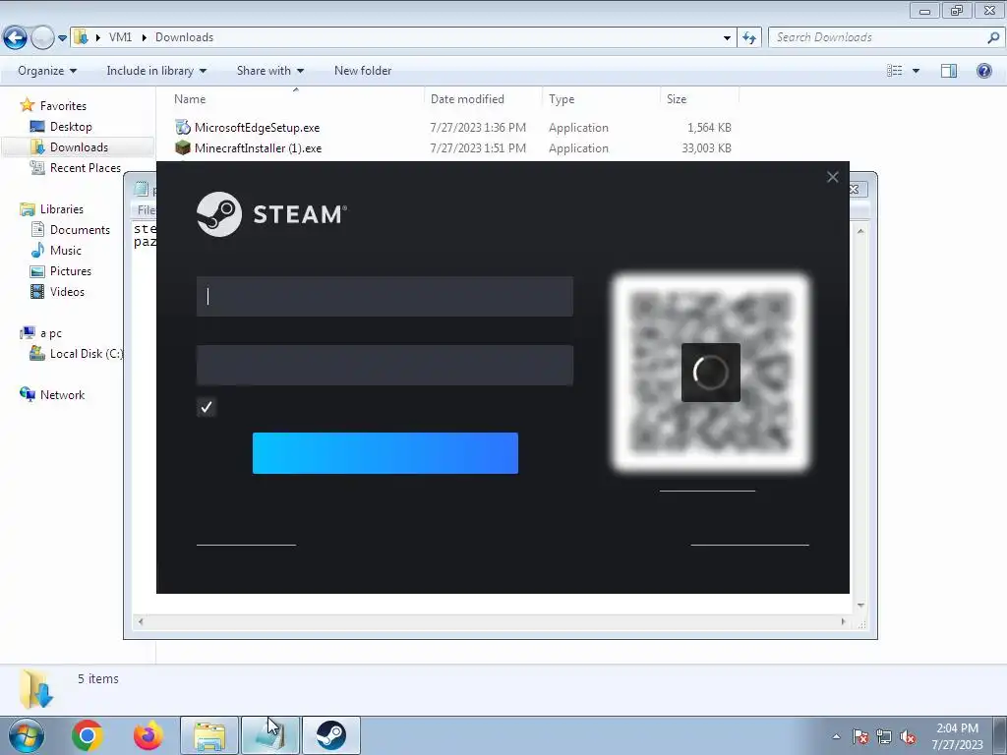Click VM1 in the address breadcrumb
The height and width of the screenshot is (755, 1007).
(120, 37)
